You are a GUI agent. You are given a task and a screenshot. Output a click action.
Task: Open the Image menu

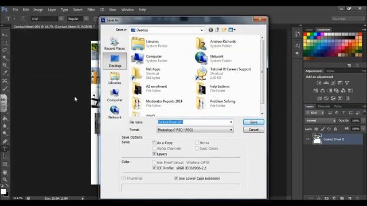click(x=38, y=10)
